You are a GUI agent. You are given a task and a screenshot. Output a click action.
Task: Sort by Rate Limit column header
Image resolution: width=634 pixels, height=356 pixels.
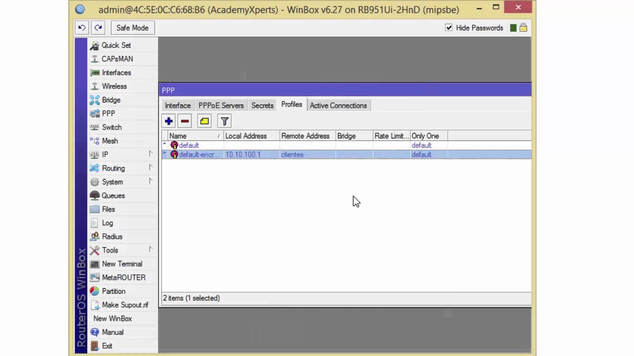pos(392,136)
